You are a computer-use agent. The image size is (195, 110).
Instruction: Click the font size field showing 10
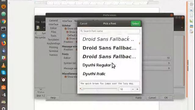(125, 89)
